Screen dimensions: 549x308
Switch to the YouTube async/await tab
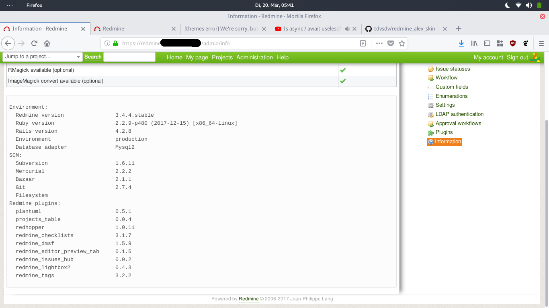pyautogui.click(x=315, y=29)
